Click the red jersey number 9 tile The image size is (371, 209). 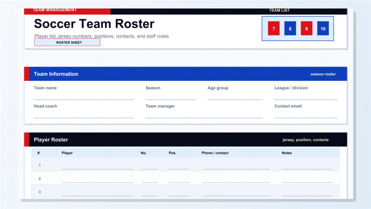coord(307,28)
